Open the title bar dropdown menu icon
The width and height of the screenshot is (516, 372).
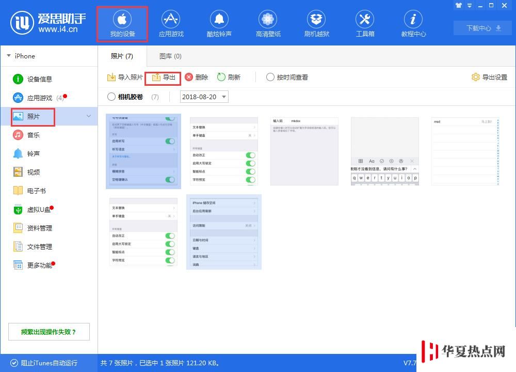pos(470,5)
